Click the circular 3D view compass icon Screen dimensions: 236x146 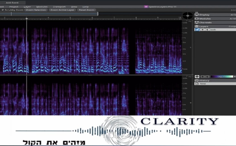[188, 15]
